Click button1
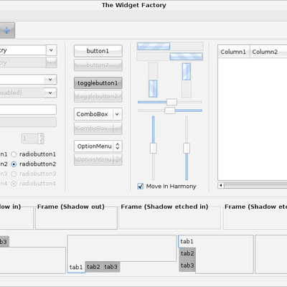This screenshot has width=287, height=287. [98, 51]
